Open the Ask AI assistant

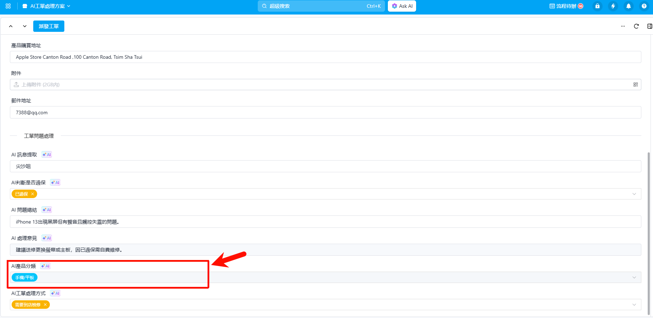tap(402, 6)
